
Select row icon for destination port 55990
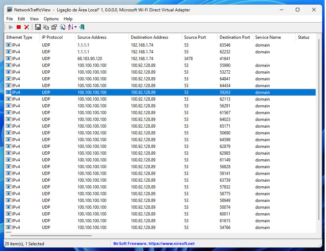click(9, 65)
